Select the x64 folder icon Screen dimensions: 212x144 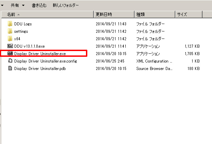click(x=10, y=39)
